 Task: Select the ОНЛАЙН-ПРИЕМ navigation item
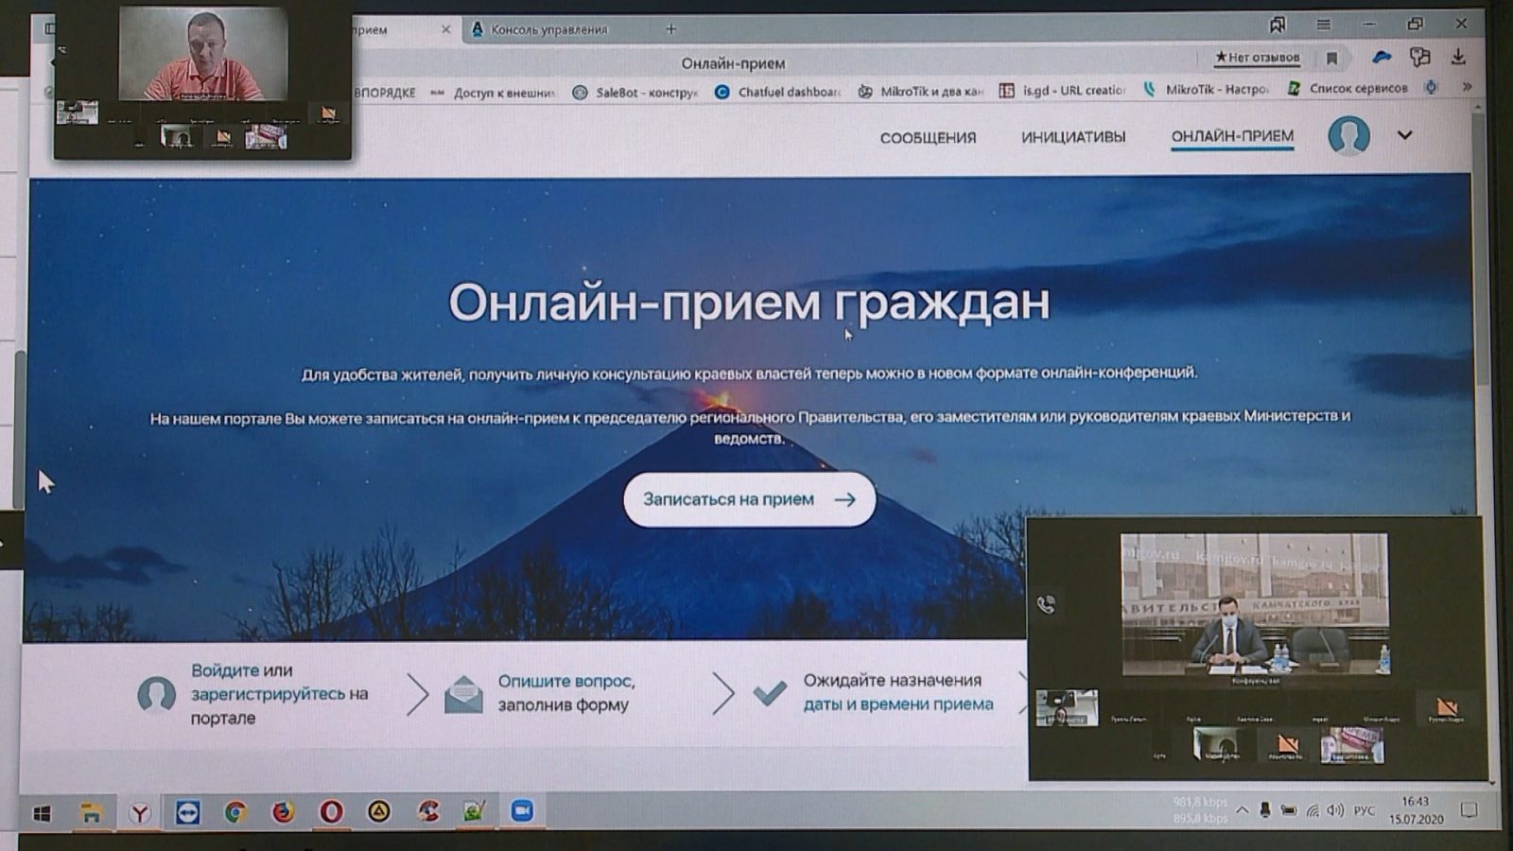tap(1232, 136)
